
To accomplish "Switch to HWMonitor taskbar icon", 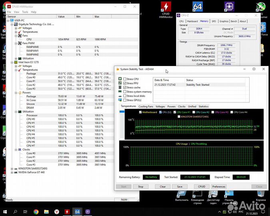I will click(67, 212).
